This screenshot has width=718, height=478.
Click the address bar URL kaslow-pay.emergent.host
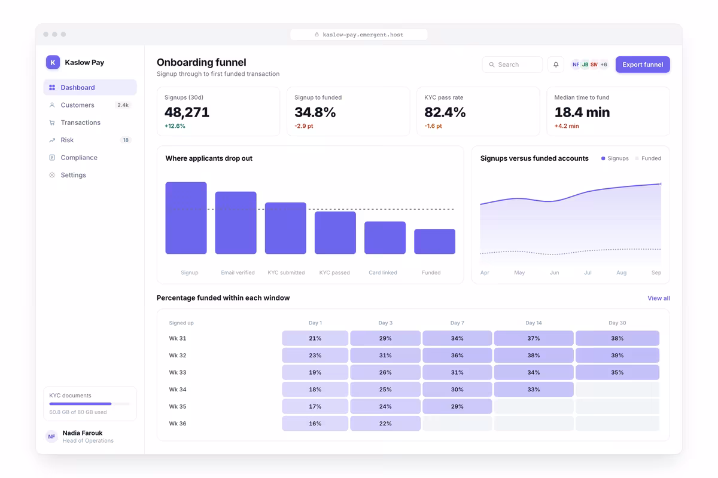click(363, 35)
